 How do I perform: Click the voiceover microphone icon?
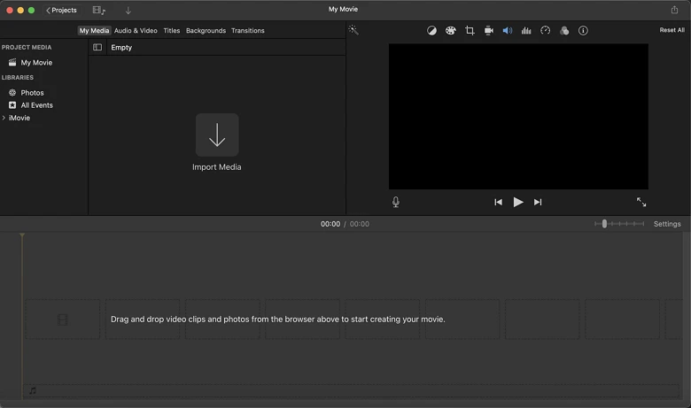pyautogui.click(x=396, y=202)
